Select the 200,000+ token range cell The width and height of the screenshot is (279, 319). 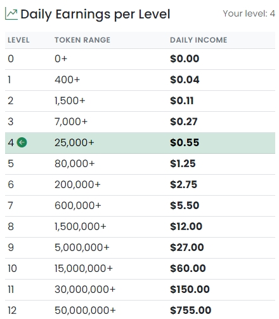point(77,185)
